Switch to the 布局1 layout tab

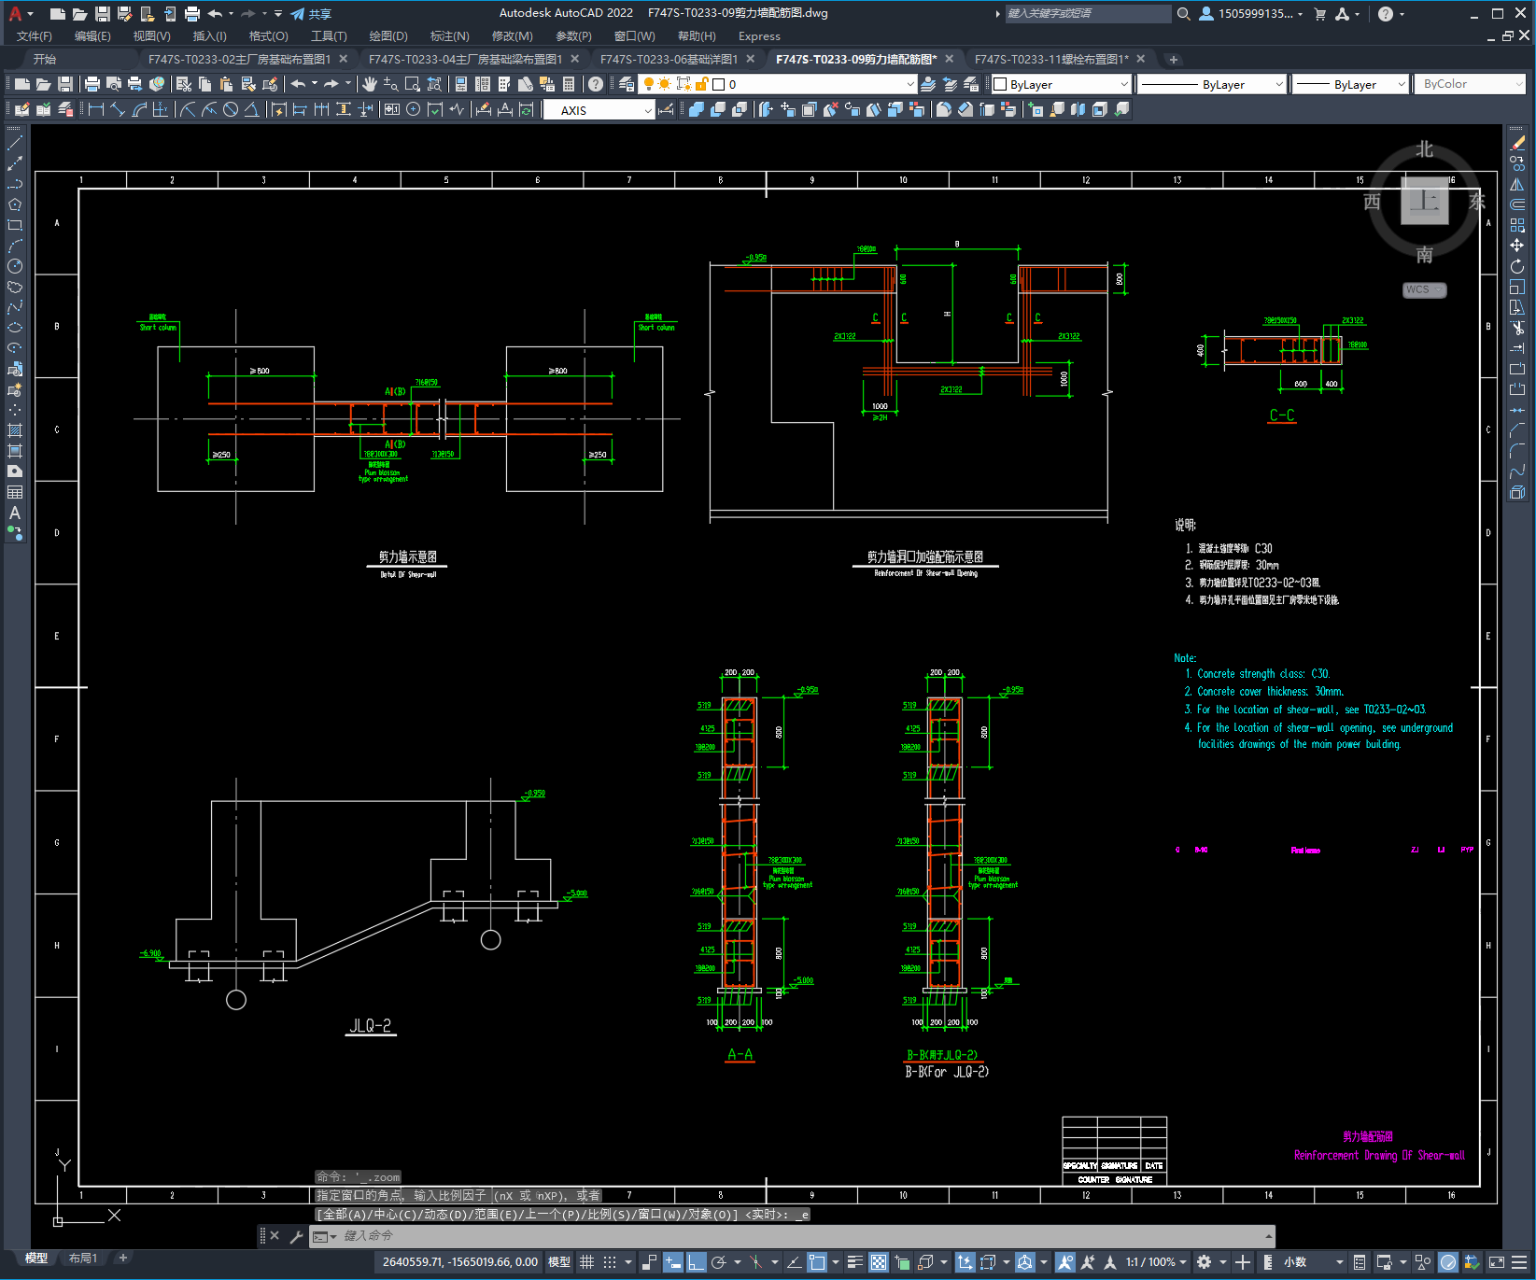pyautogui.click(x=83, y=1259)
